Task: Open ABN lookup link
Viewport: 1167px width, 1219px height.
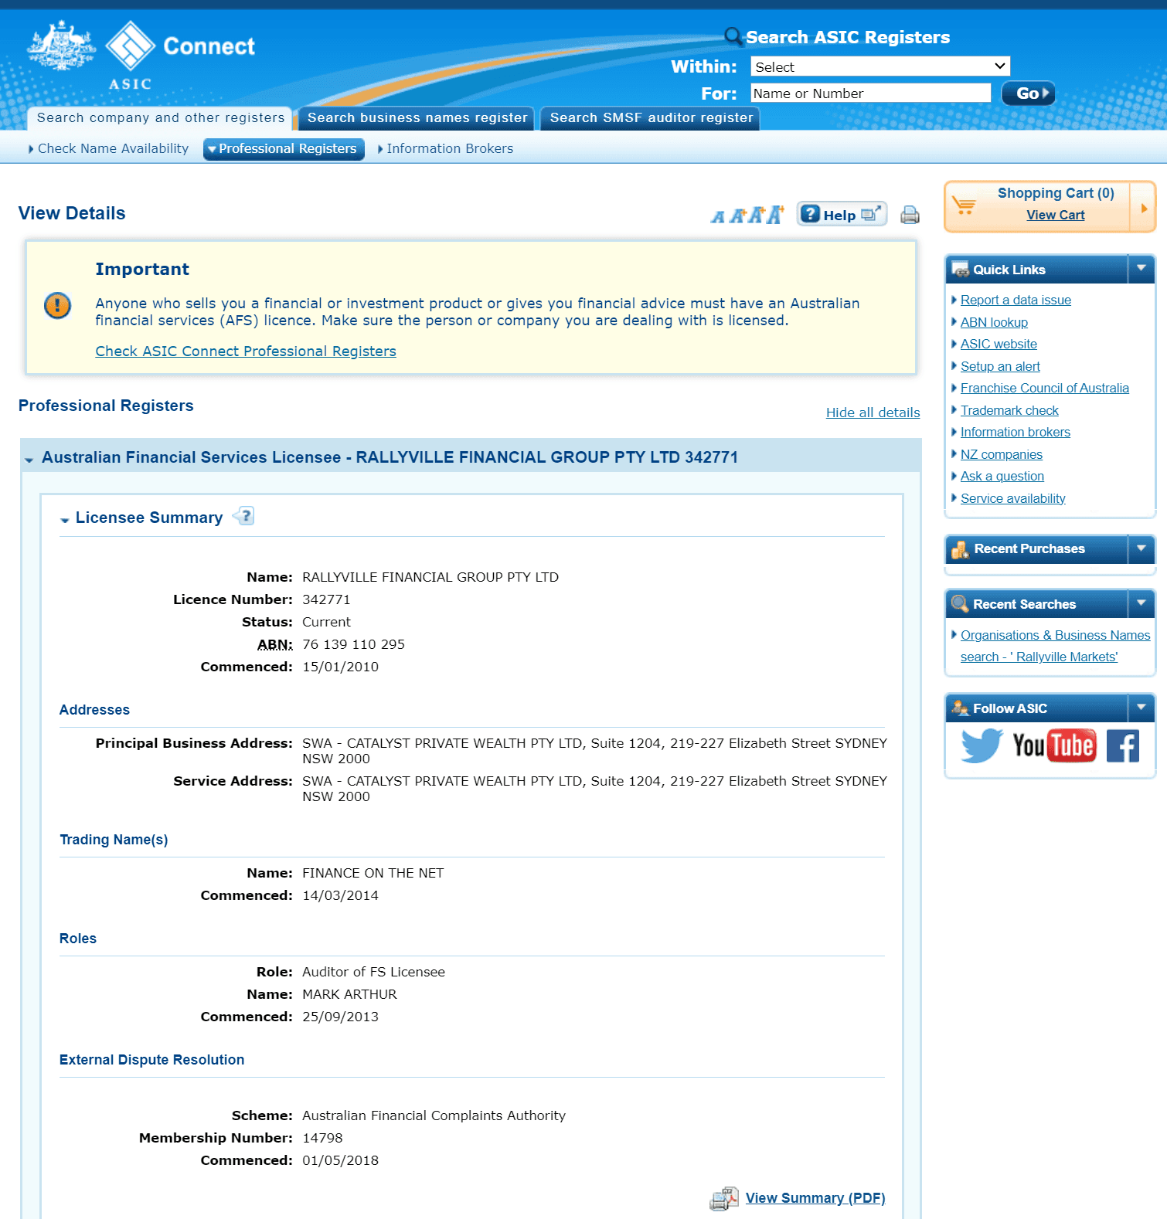Action: tap(994, 322)
